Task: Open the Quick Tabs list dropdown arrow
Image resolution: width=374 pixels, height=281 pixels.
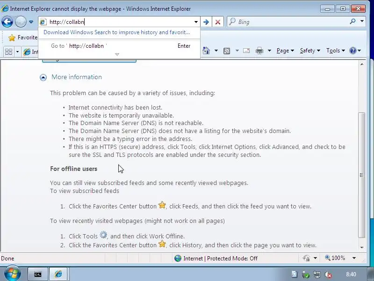Action: click(17, 52)
